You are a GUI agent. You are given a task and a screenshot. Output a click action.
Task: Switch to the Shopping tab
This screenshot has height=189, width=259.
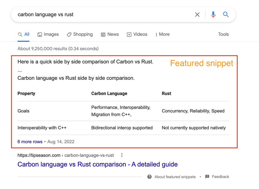80,34
